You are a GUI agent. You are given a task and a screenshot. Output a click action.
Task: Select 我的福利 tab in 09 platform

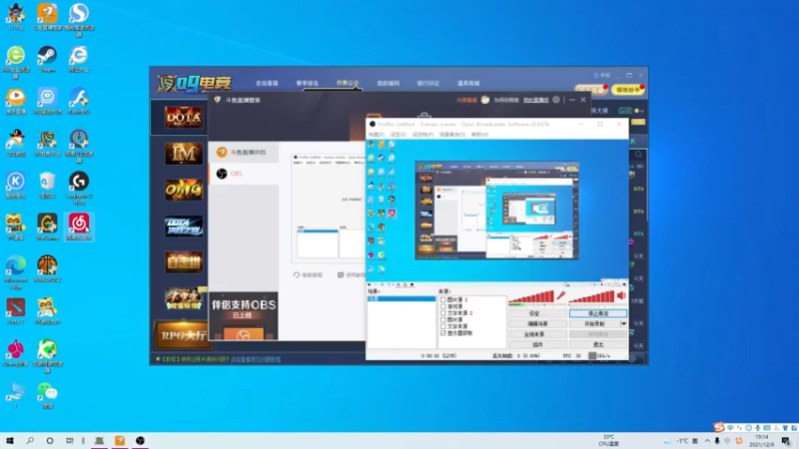click(x=388, y=83)
